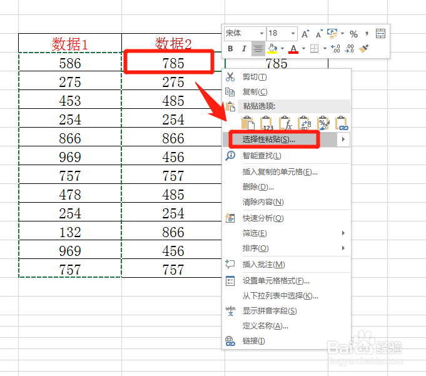
Task: Choose 从下拉列表中选择(K)... option
Action: coord(287,295)
